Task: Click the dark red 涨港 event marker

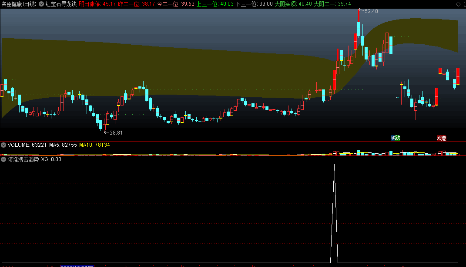Action: click(x=441, y=138)
